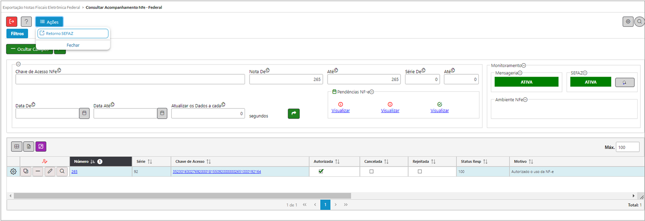This screenshot has height=221, width=645.
Task: Collapse the Pendências NF-e section
Action: [371, 92]
